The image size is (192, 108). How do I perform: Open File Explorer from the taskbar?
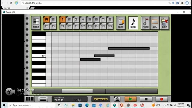click(x=73, y=105)
